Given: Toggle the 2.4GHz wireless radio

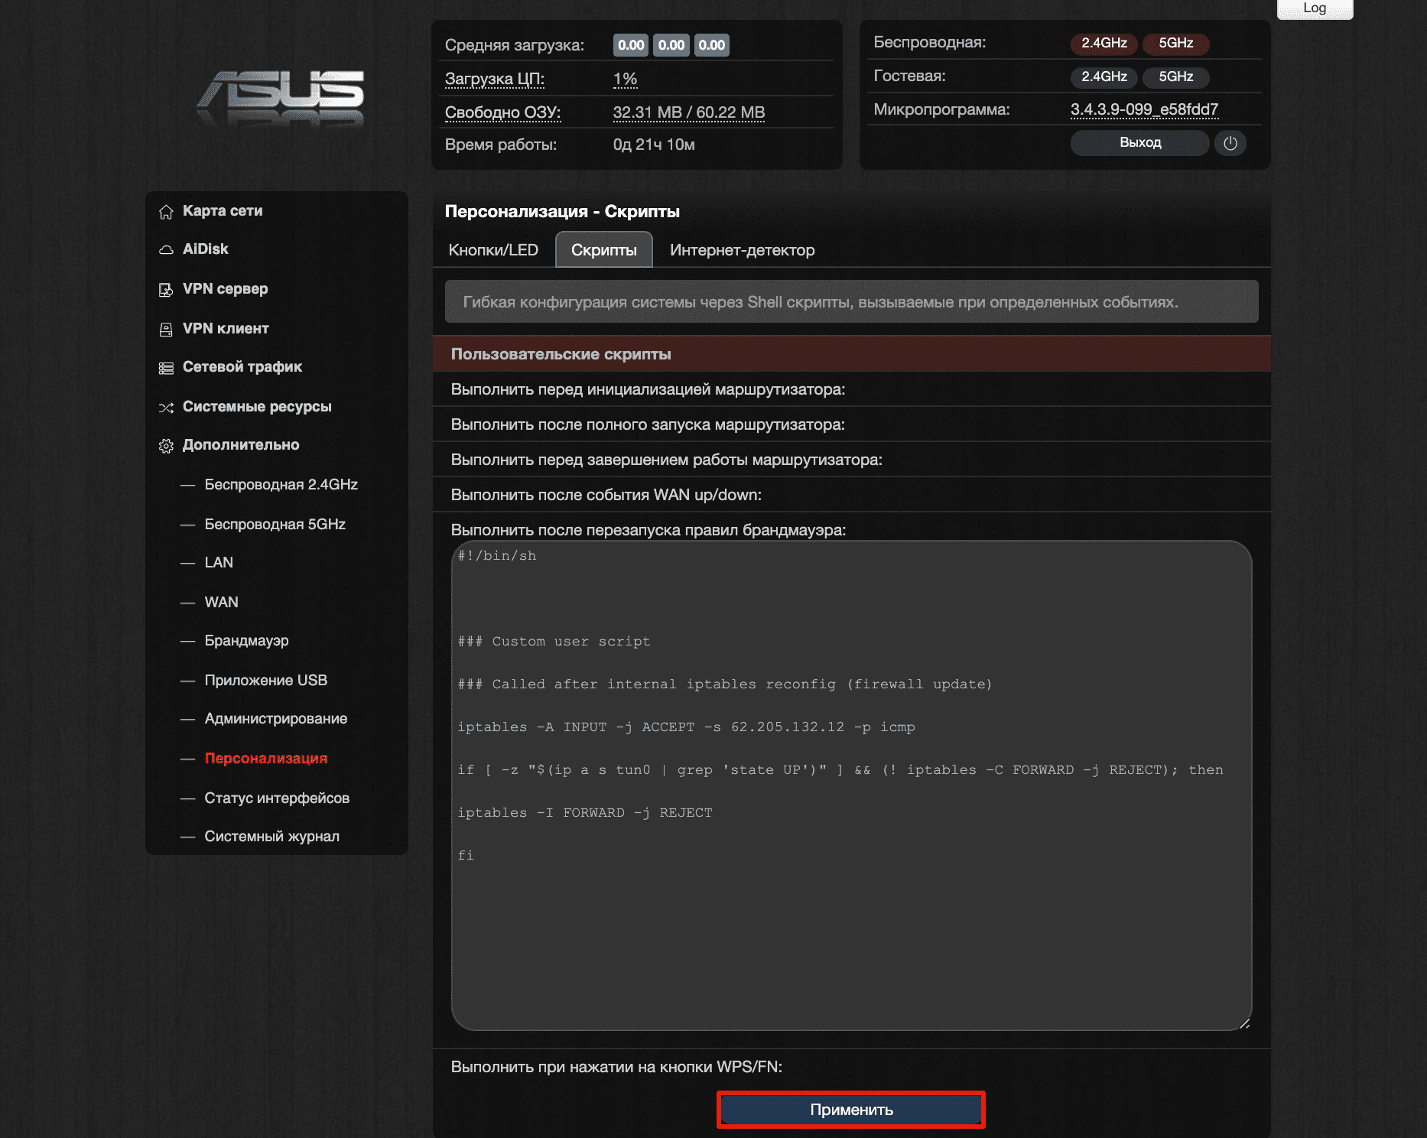Looking at the screenshot, I should [1103, 44].
